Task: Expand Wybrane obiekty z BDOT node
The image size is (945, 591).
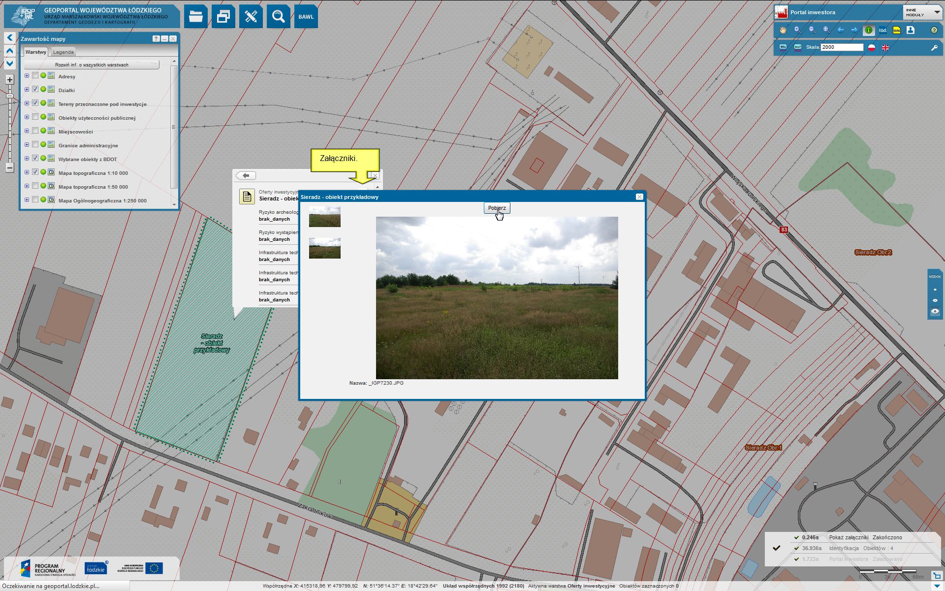Action: point(27,159)
